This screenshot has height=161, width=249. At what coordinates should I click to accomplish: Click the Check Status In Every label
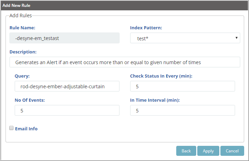point(161,76)
